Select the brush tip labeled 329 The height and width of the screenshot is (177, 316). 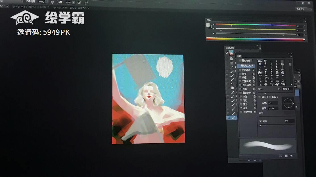click(272, 80)
